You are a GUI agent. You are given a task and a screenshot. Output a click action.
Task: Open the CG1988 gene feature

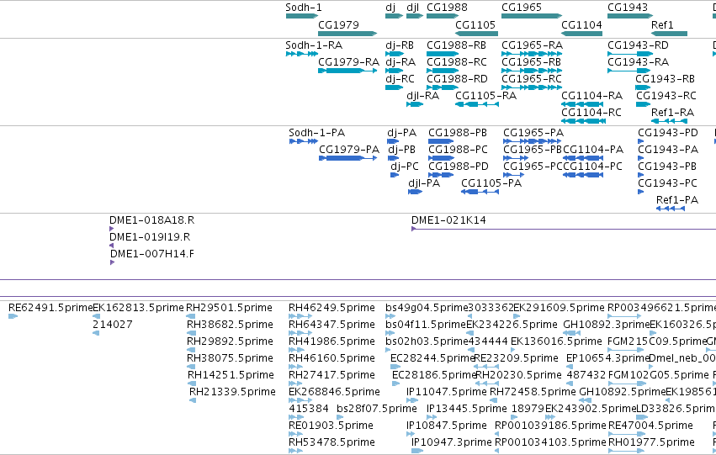tap(443, 16)
